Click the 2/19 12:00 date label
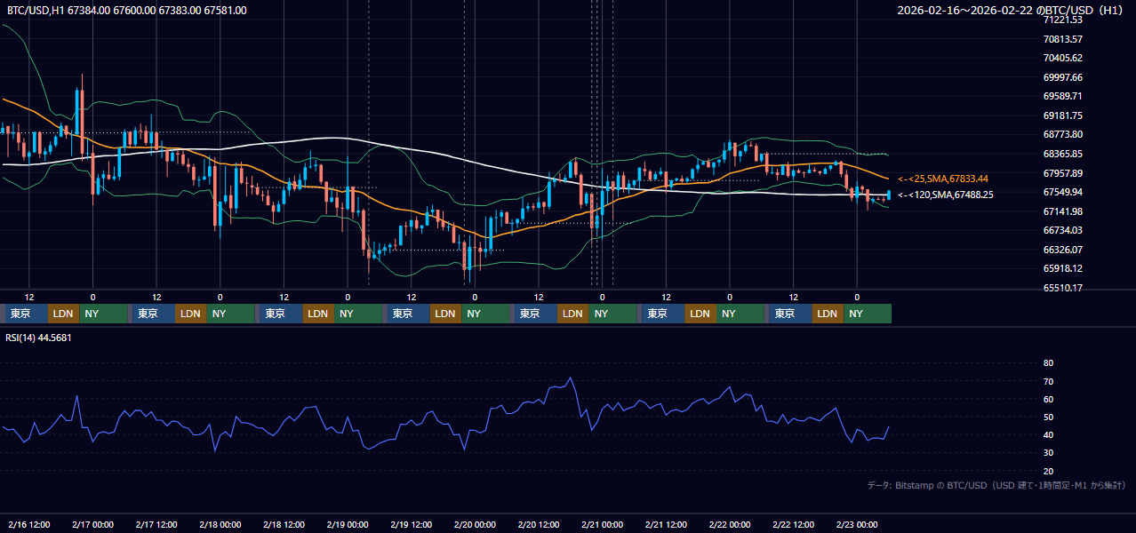The height and width of the screenshot is (533, 1136). click(412, 525)
